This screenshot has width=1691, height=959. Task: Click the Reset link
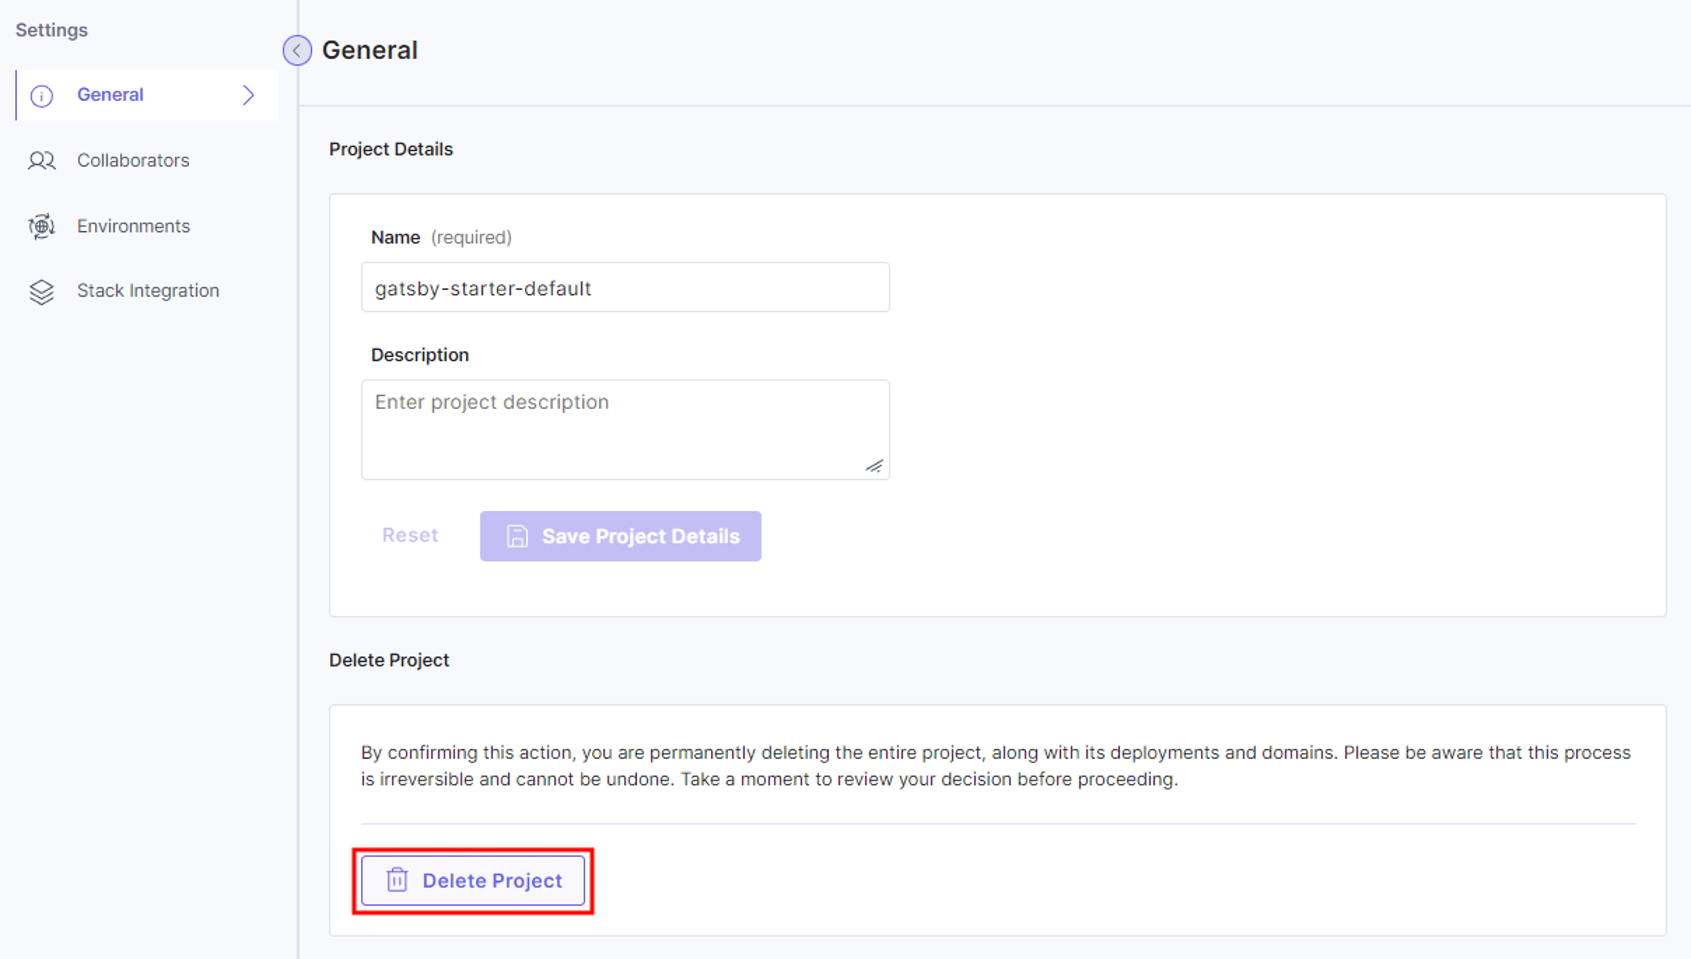[x=410, y=535]
